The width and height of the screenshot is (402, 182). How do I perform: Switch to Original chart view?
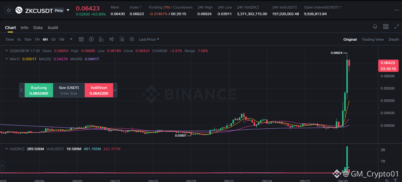click(x=350, y=39)
